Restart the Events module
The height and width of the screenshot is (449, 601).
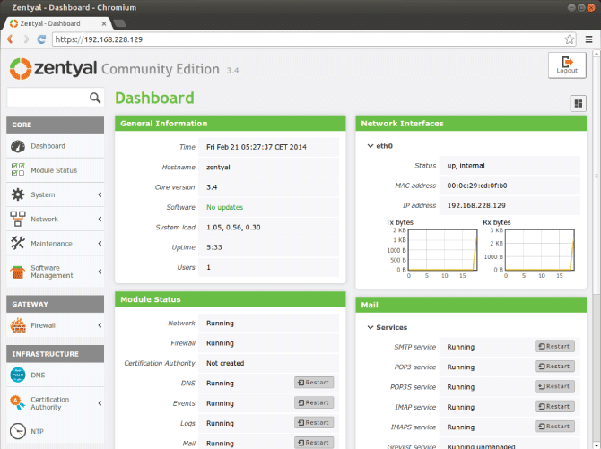[314, 402]
